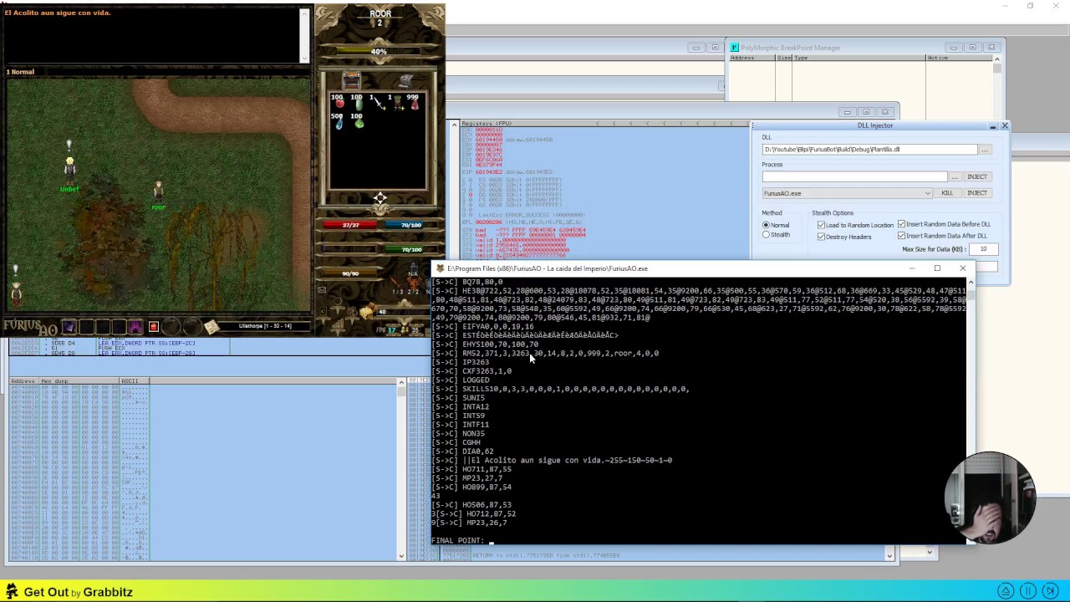Click the inventory move arrows icon
Screen dimensions: 1070x602
[380, 199]
